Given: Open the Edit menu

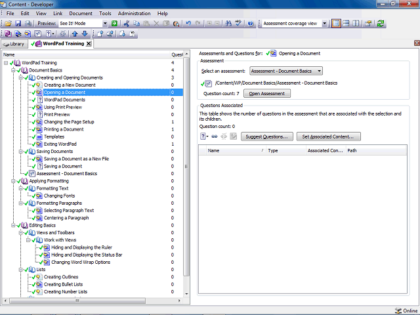Looking at the screenshot, I should [x=25, y=13].
